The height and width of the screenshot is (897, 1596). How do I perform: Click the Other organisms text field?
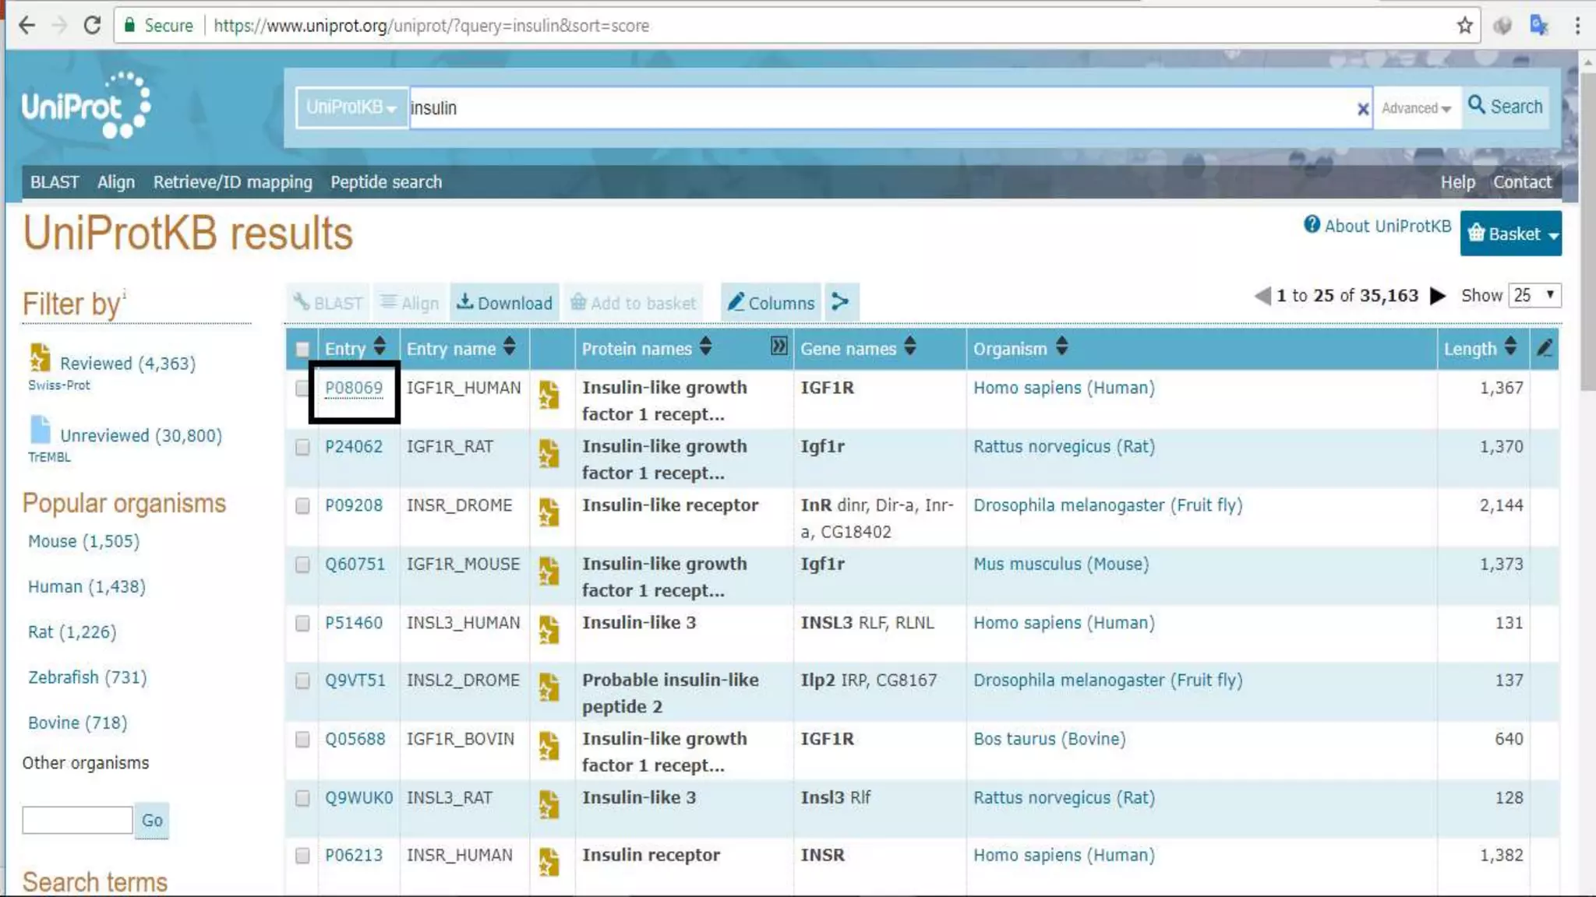(x=77, y=820)
